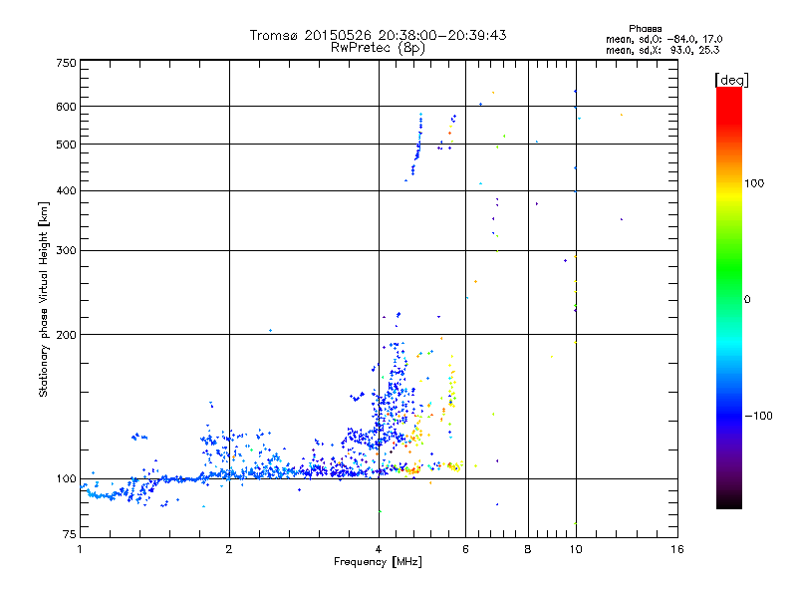Screen dimensions: 797x598
Task: Click the y-axis label '75'
Action: coord(70,534)
